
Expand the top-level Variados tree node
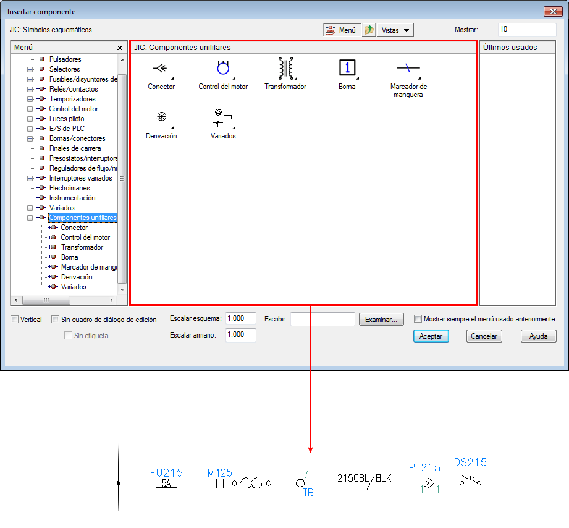pyautogui.click(x=30, y=208)
